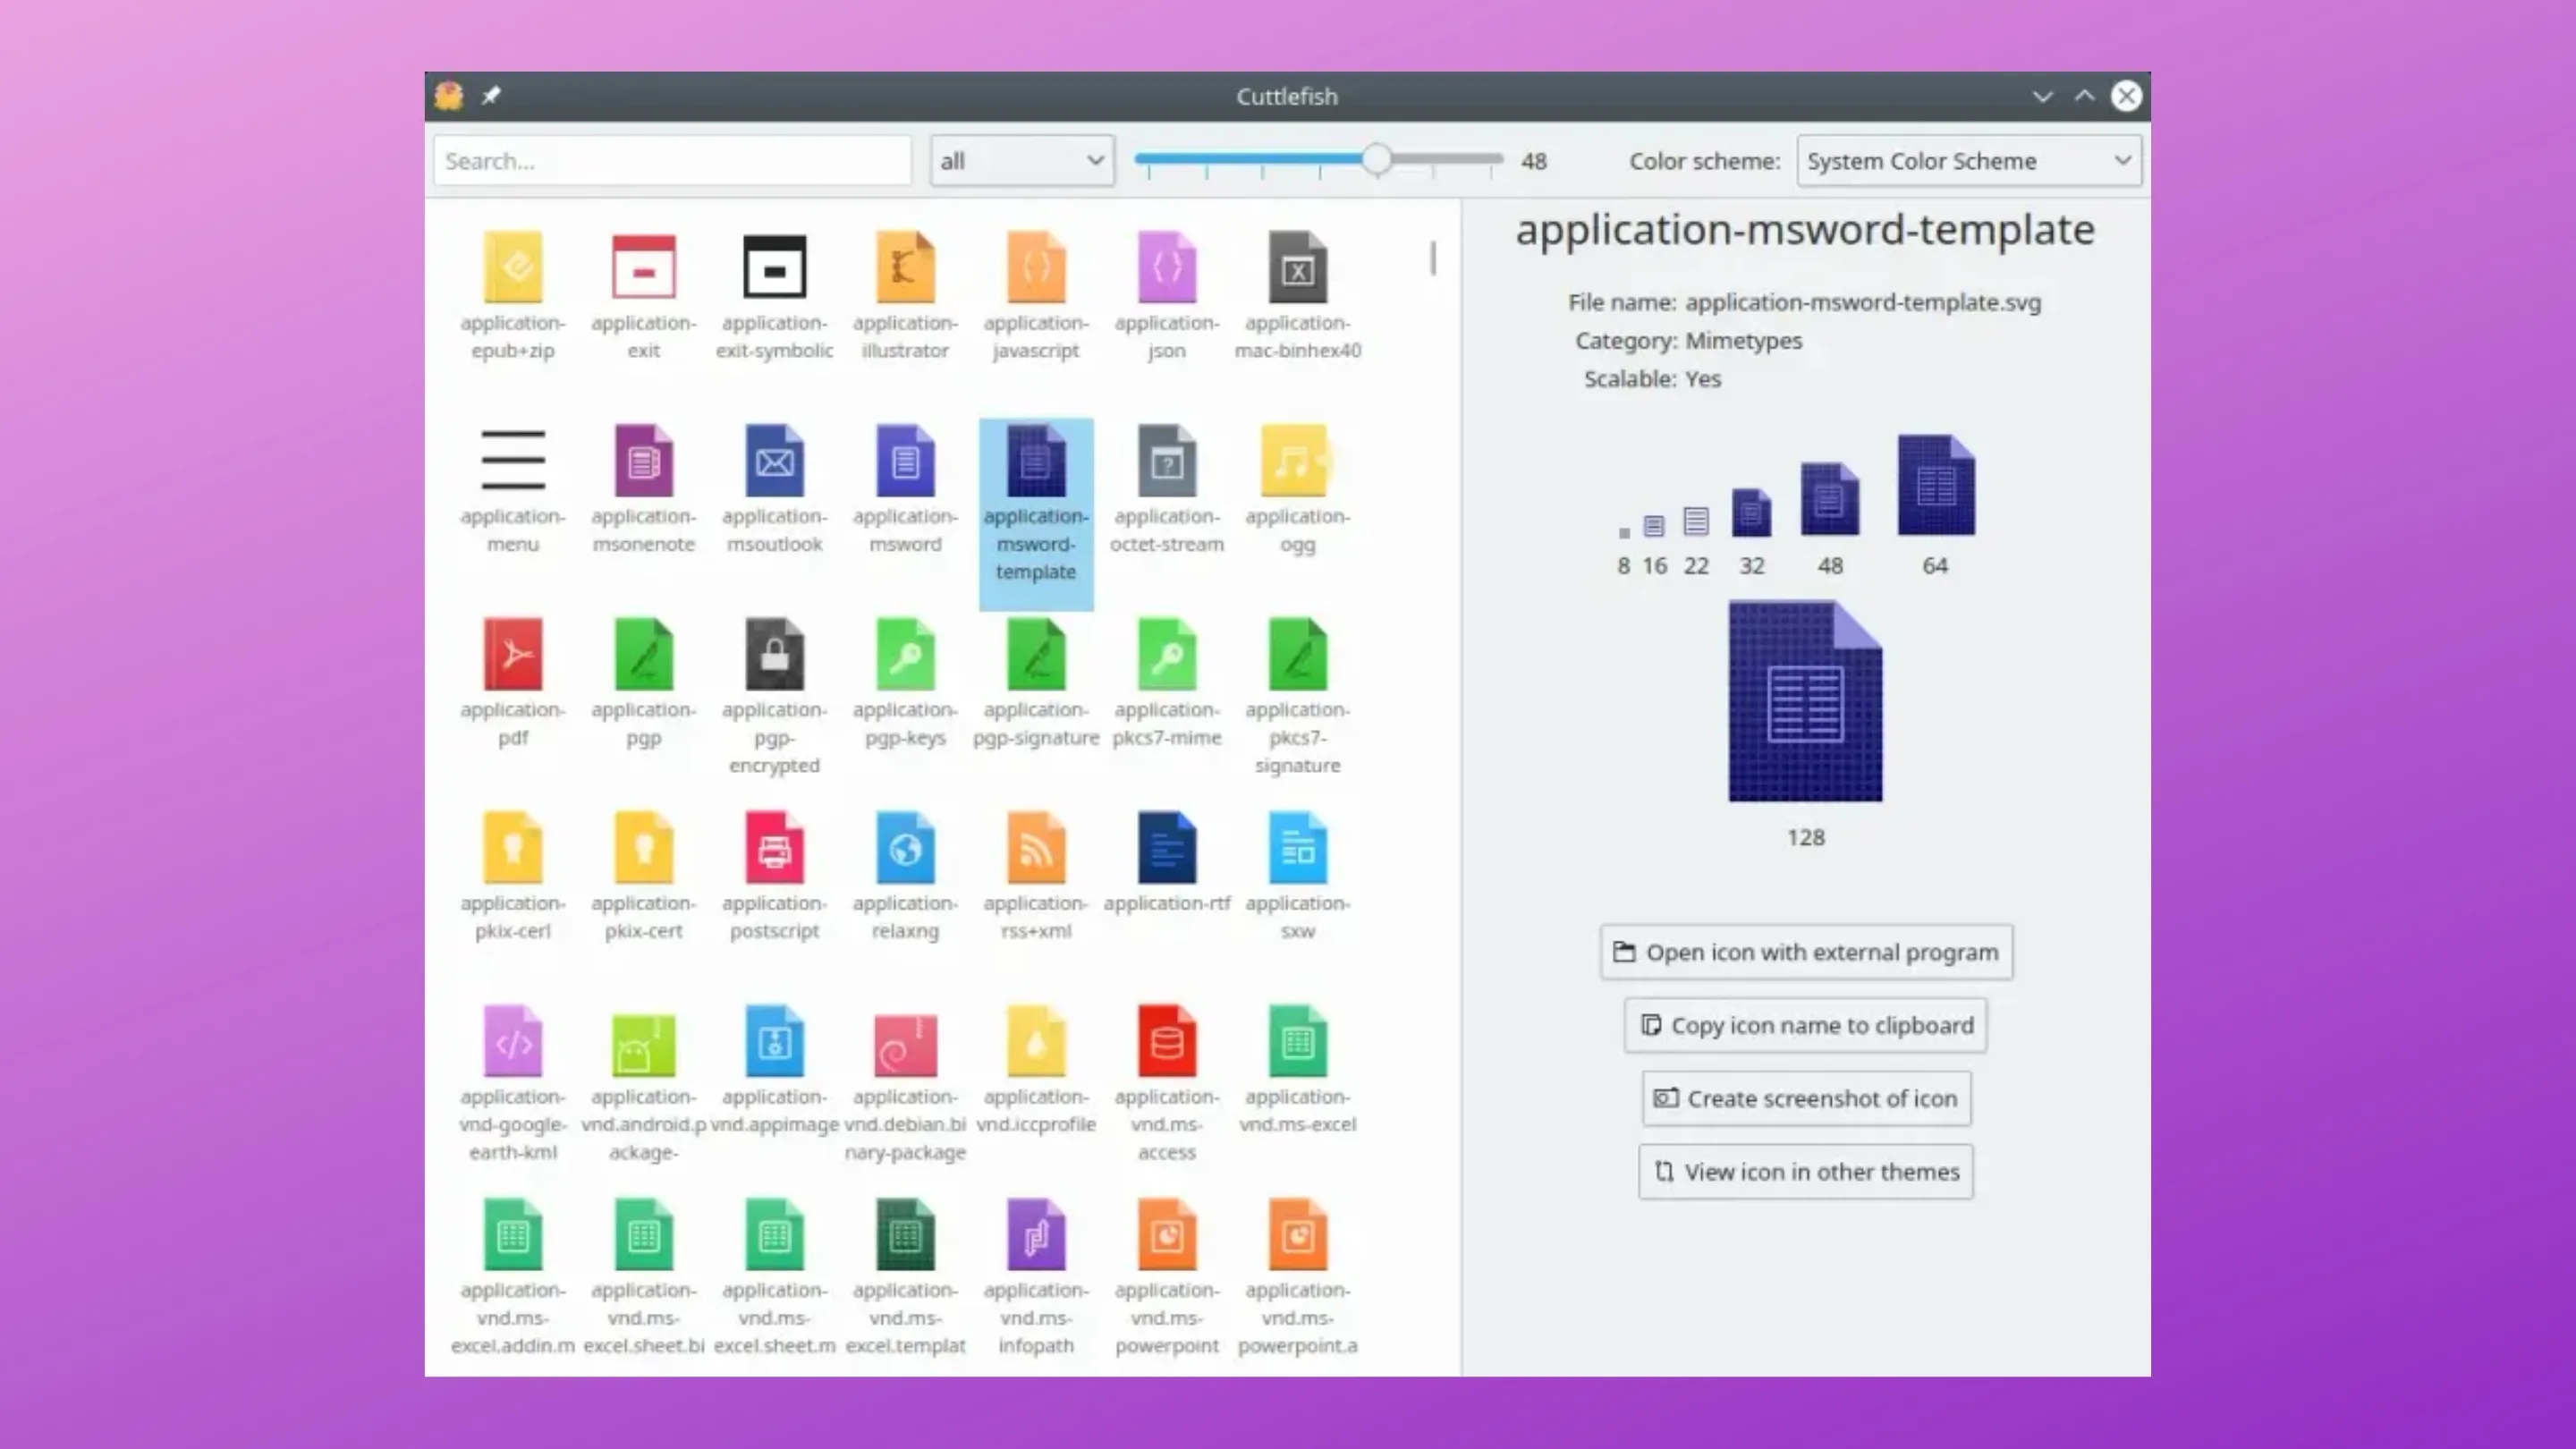Select the application-menu hamburger icon
Image resolution: width=2576 pixels, height=1449 pixels.
click(513, 460)
